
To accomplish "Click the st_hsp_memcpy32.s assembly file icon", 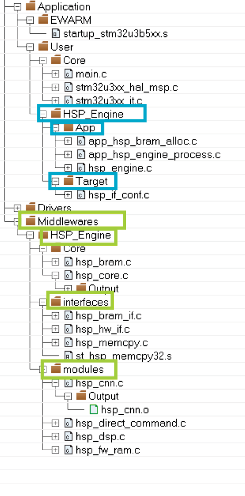I will coord(68,356).
